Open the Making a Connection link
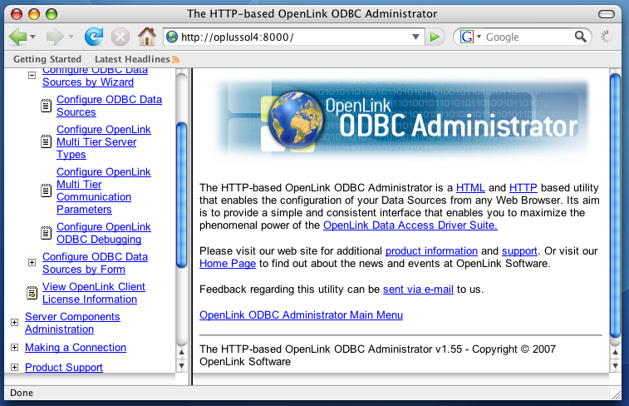The height and width of the screenshot is (406, 629). click(x=76, y=348)
